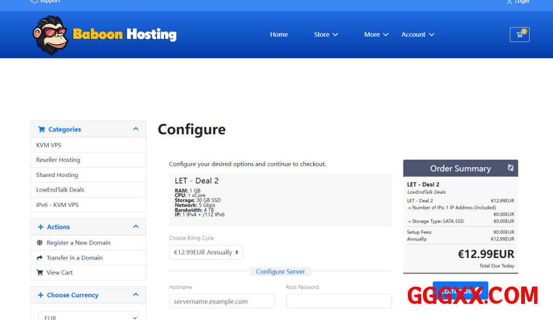Click the cart icon beside View Cart

click(x=39, y=273)
